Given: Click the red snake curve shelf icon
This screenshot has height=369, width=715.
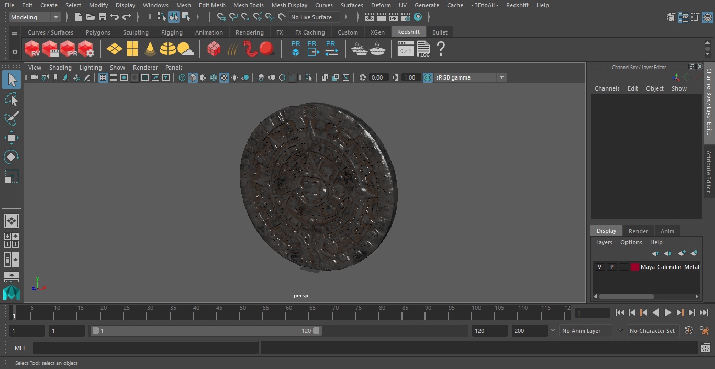Looking at the screenshot, I should [250, 49].
